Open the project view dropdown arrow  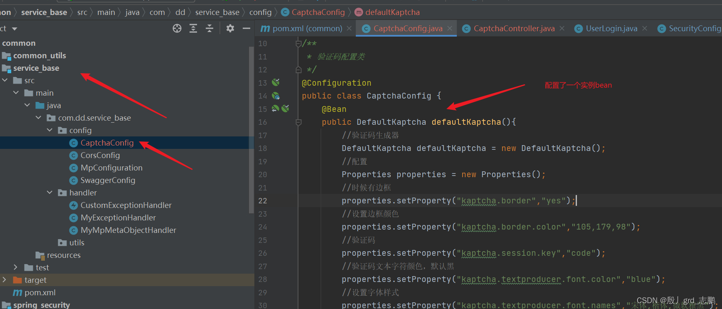tap(15, 29)
